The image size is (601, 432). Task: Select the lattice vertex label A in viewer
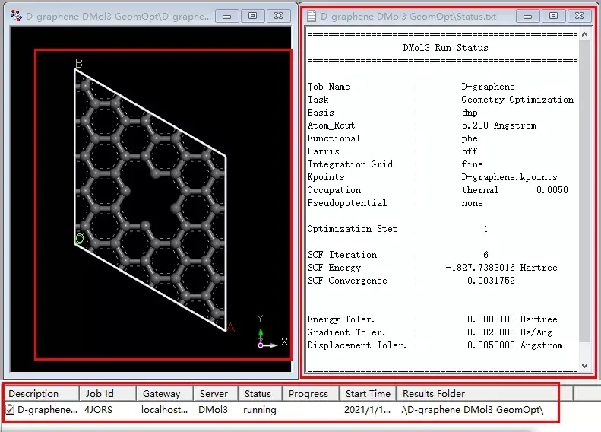(231, 328)
